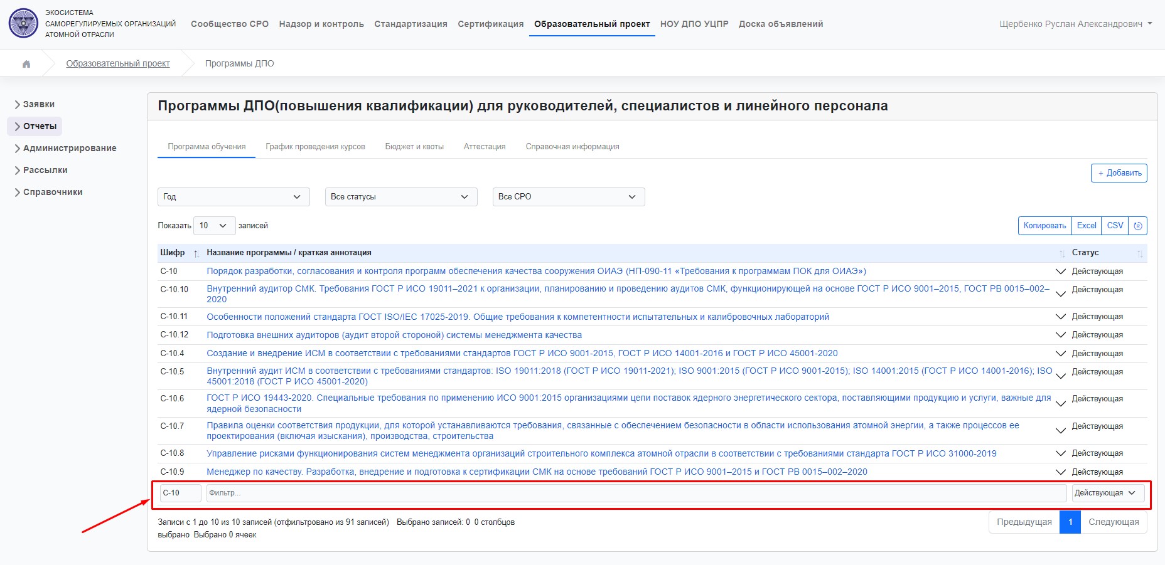Open the Стандартизация menu
Viewport: 1165px width, 565px height.
coord(411,24)
